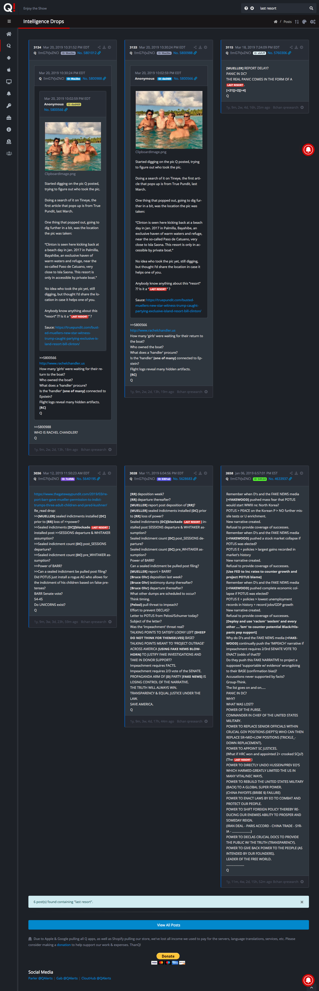The width and height of the screenshot is (319, 991).
Task: Open truepundit.com source link in post 3133
Action: [x=168, y=305]
